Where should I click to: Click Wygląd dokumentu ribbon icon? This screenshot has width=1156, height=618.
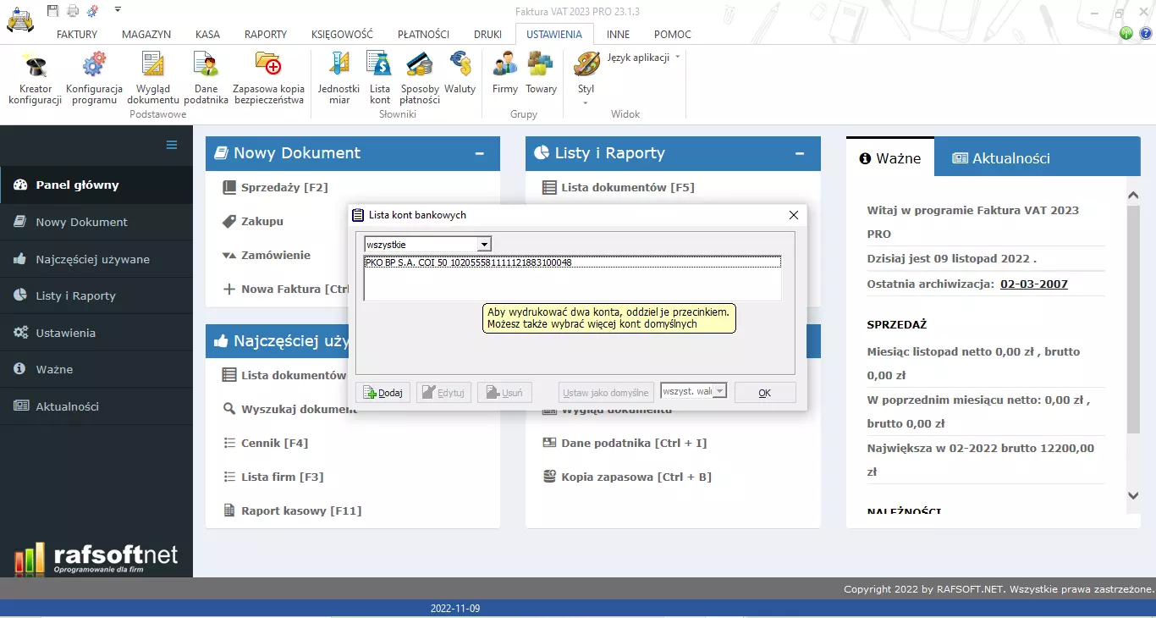tap(153, 66)
